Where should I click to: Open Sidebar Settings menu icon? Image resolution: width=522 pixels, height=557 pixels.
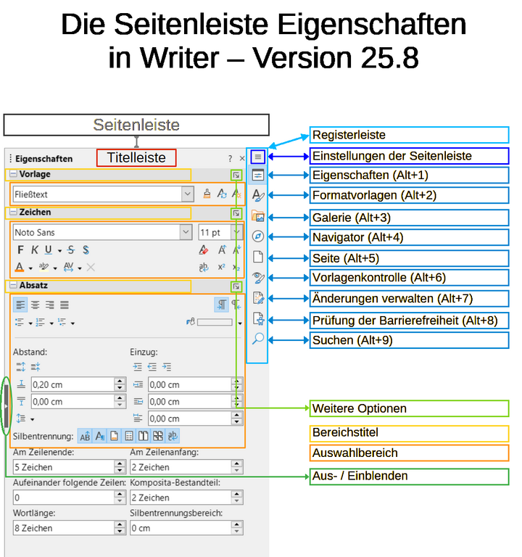(257, 157)
